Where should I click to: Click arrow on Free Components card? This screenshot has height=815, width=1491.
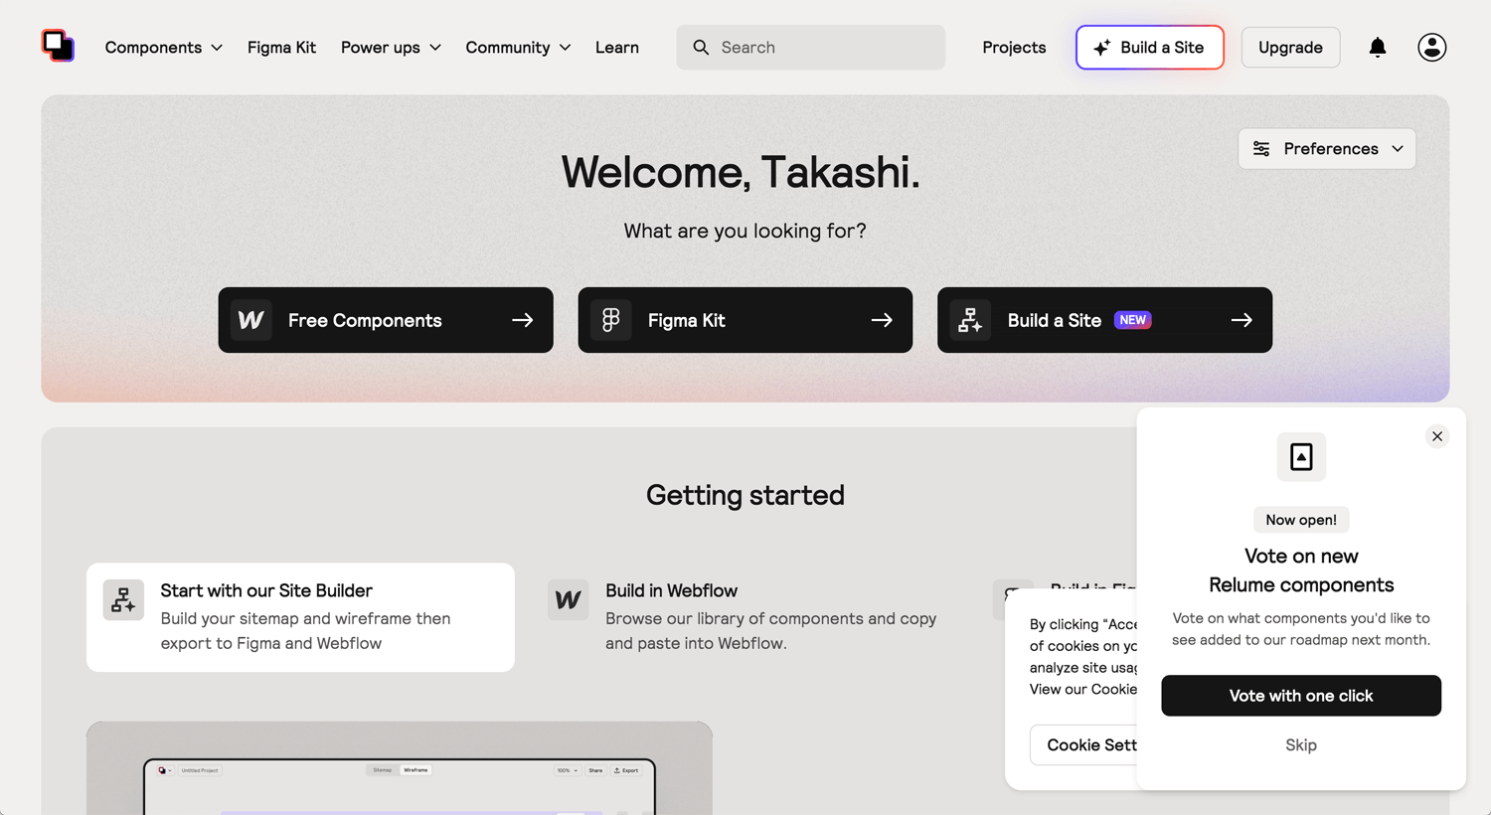[x=523, y=320]
